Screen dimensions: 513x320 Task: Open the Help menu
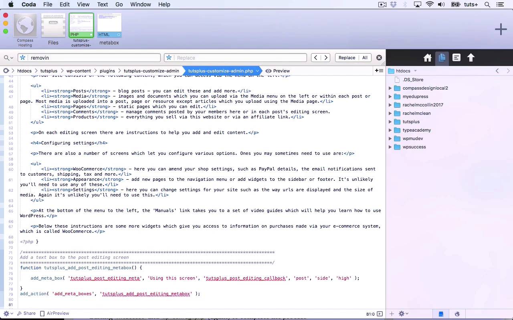[164, 4]
